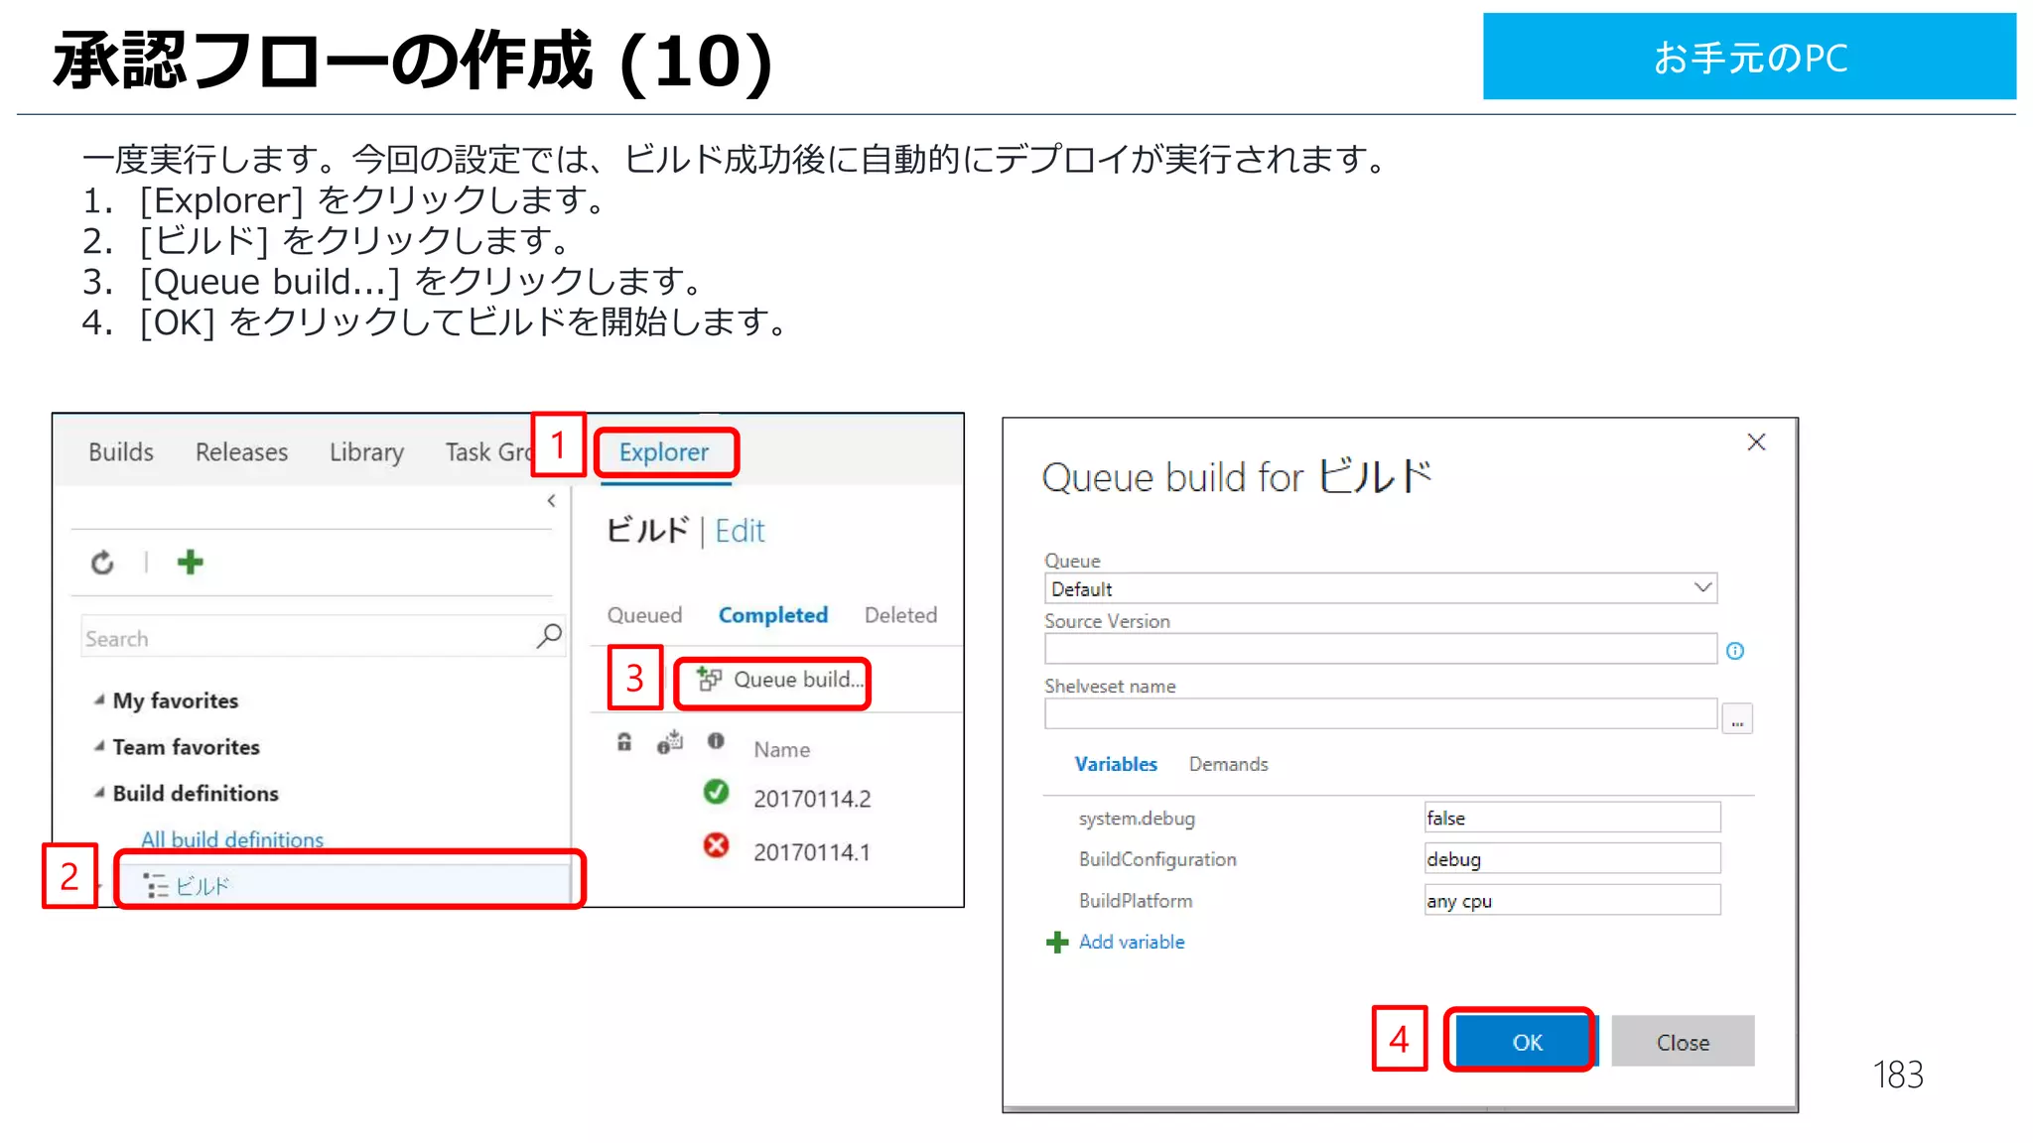
Task: Click the build reason column icon
Action: [x=670, y=741]
